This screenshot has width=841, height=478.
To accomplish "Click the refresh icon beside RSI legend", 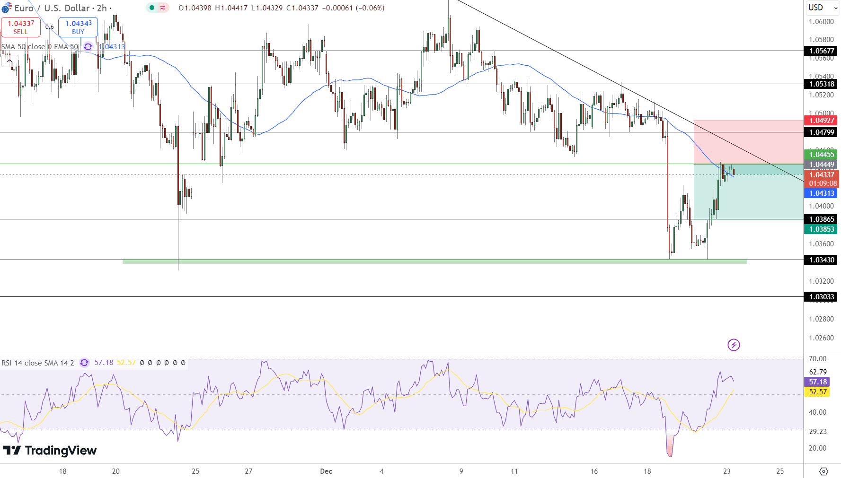I will click(x=84, y=363).
